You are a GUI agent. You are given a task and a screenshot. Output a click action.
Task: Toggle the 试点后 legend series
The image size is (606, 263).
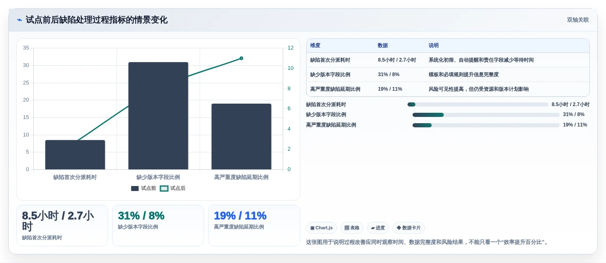tap(173, 189)
